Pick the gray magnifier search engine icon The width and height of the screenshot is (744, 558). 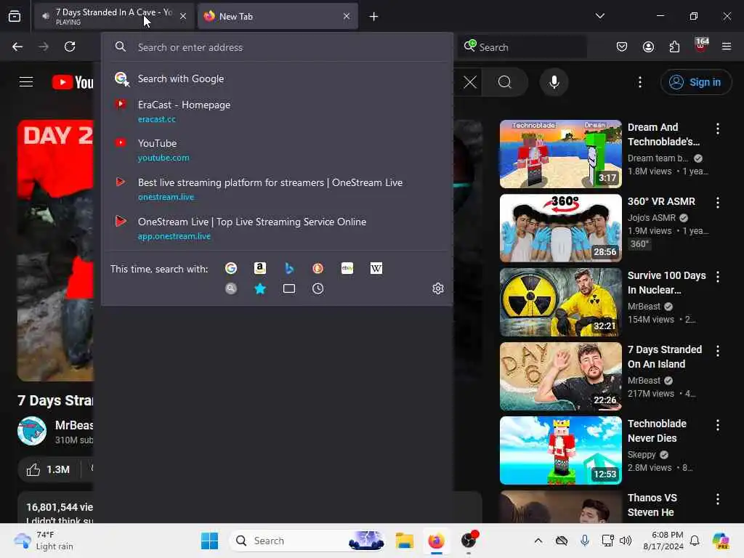pos(231,288)
